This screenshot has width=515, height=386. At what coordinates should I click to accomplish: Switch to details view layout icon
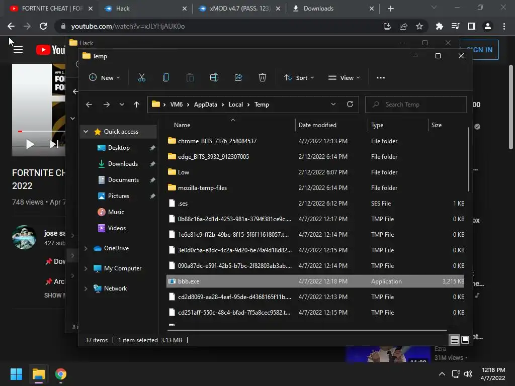(454, 340)
